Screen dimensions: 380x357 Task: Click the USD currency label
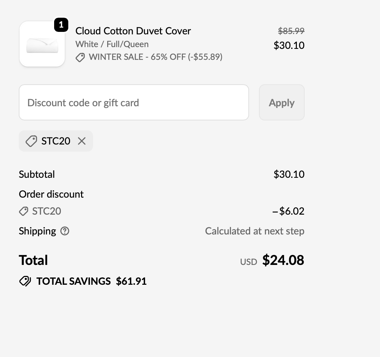[x=248, y=262]
